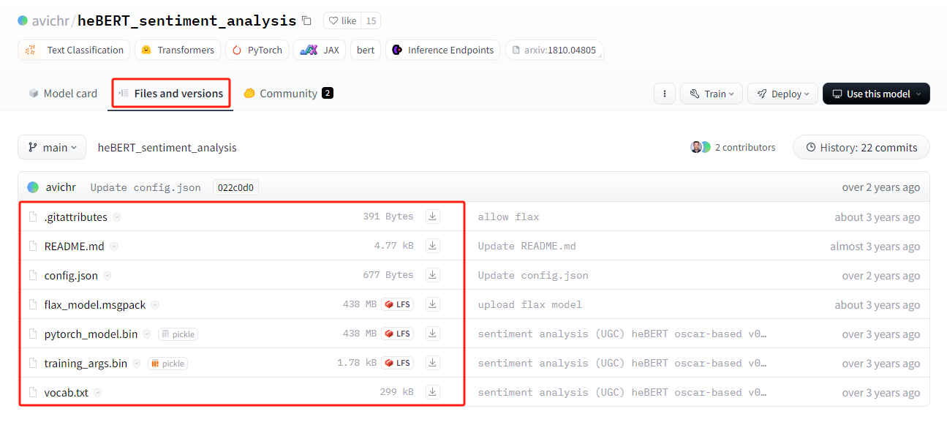Open the PyTorch tag
Viewport: 947px width, 425px height.
tap(257, 50)
